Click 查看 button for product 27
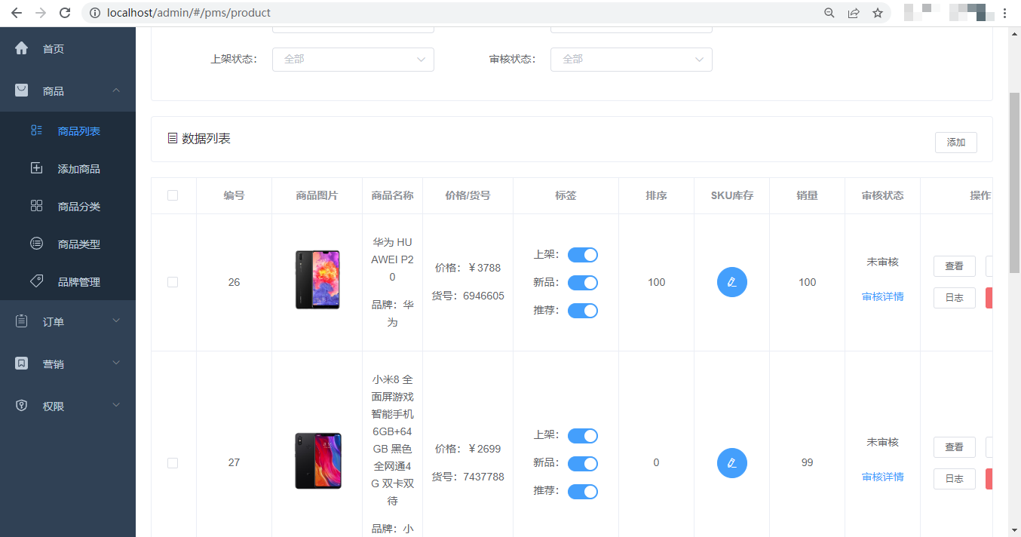 point(954,447)
